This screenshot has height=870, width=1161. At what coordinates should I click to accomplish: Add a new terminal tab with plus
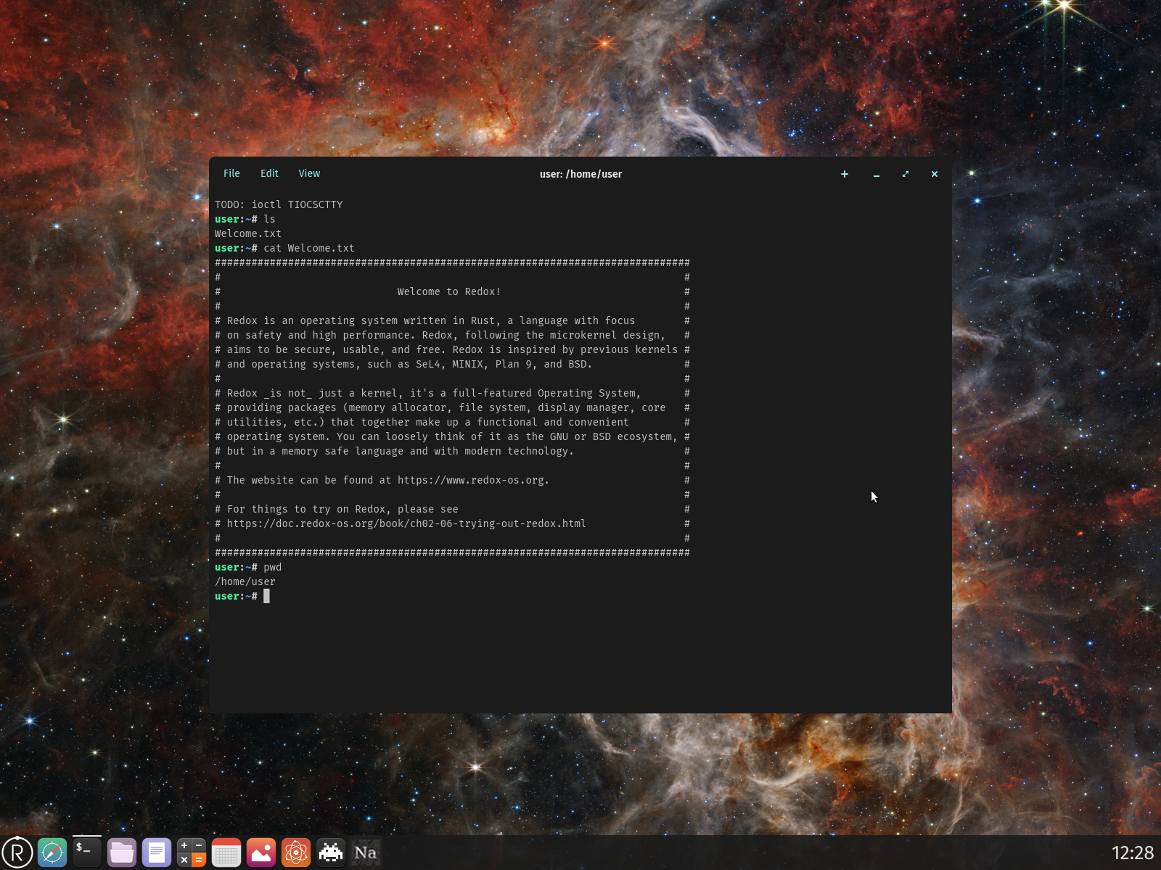[845, 174]
